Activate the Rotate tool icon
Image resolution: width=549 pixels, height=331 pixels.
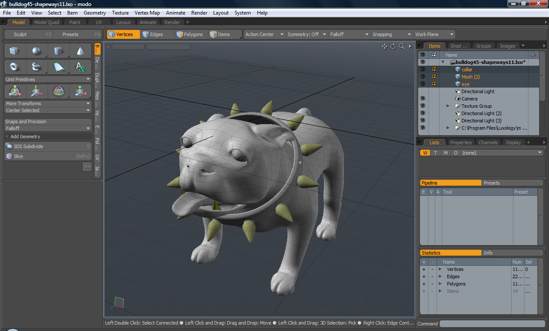coord(58,91)
